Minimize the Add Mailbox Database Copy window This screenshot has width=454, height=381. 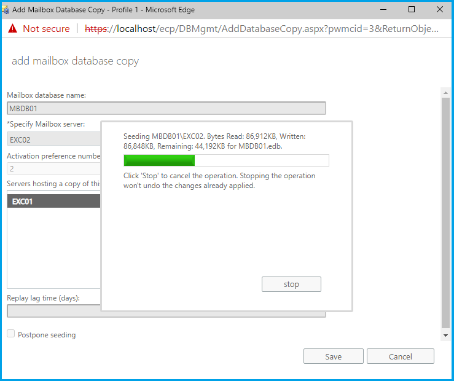(383, 9)
